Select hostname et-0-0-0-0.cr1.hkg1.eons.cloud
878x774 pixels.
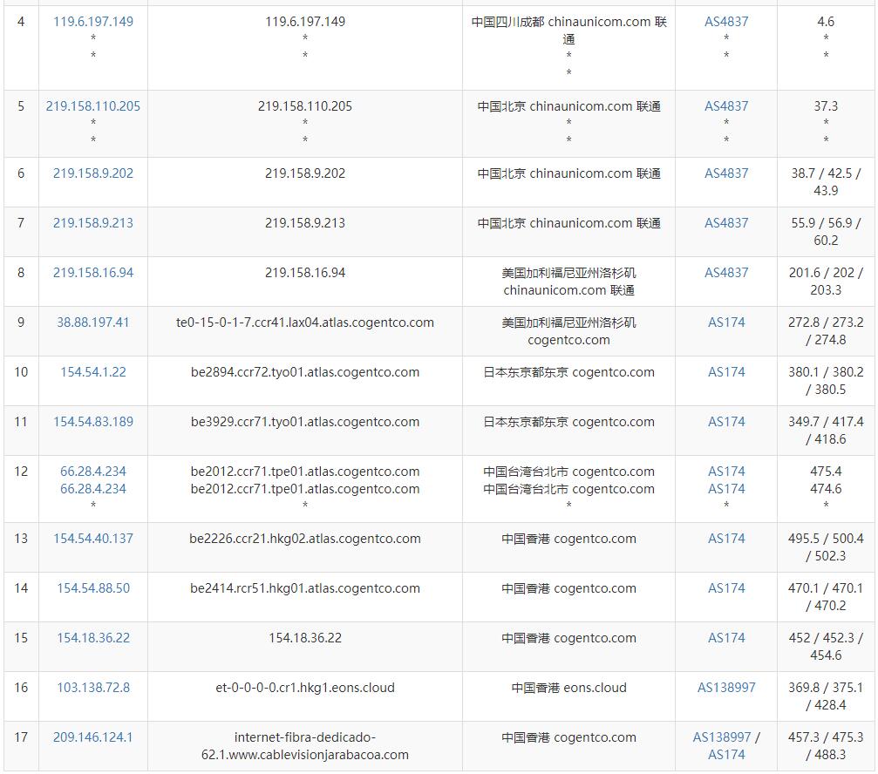(305, 688)
